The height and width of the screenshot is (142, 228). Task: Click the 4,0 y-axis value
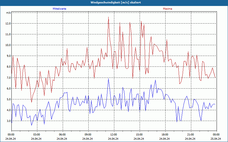click(x=9, y=110)
